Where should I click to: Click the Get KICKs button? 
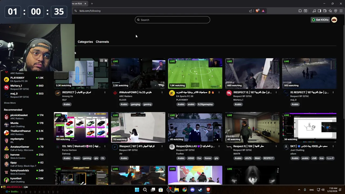[320, 20]
